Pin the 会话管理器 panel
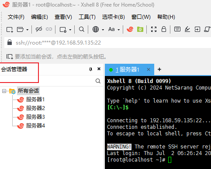Viewport: 211px width, 169px height. [90, 69]
